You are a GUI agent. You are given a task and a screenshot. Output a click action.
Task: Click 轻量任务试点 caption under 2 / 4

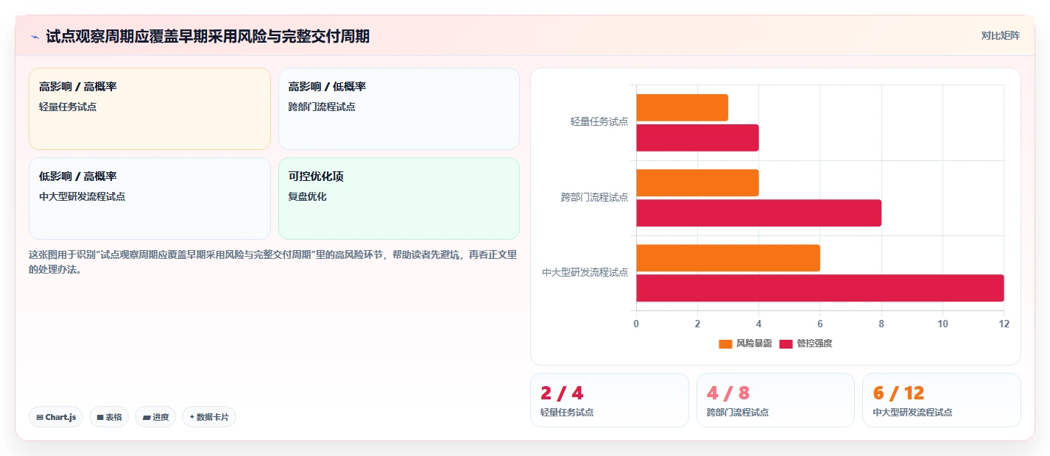pos(567,413)
